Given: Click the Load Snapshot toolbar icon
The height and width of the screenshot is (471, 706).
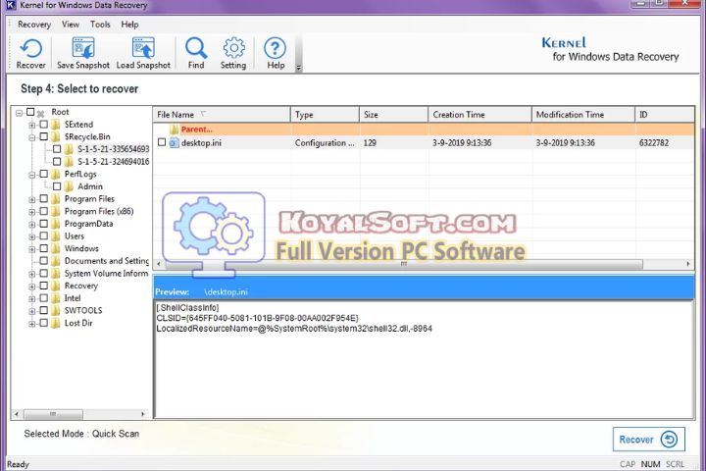Looking at the screenshot, I should coord(143,48).
